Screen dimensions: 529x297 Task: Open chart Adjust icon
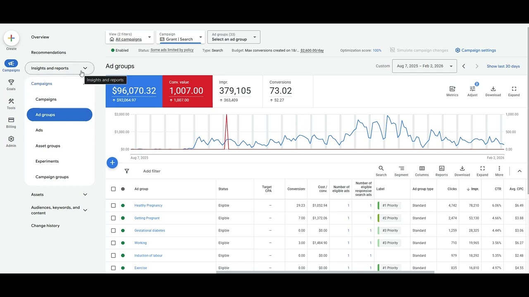point(472,89)
